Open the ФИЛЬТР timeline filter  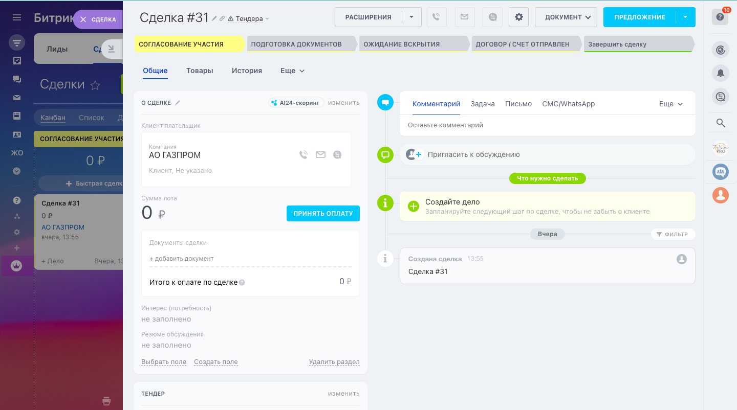tap(673, 234)
